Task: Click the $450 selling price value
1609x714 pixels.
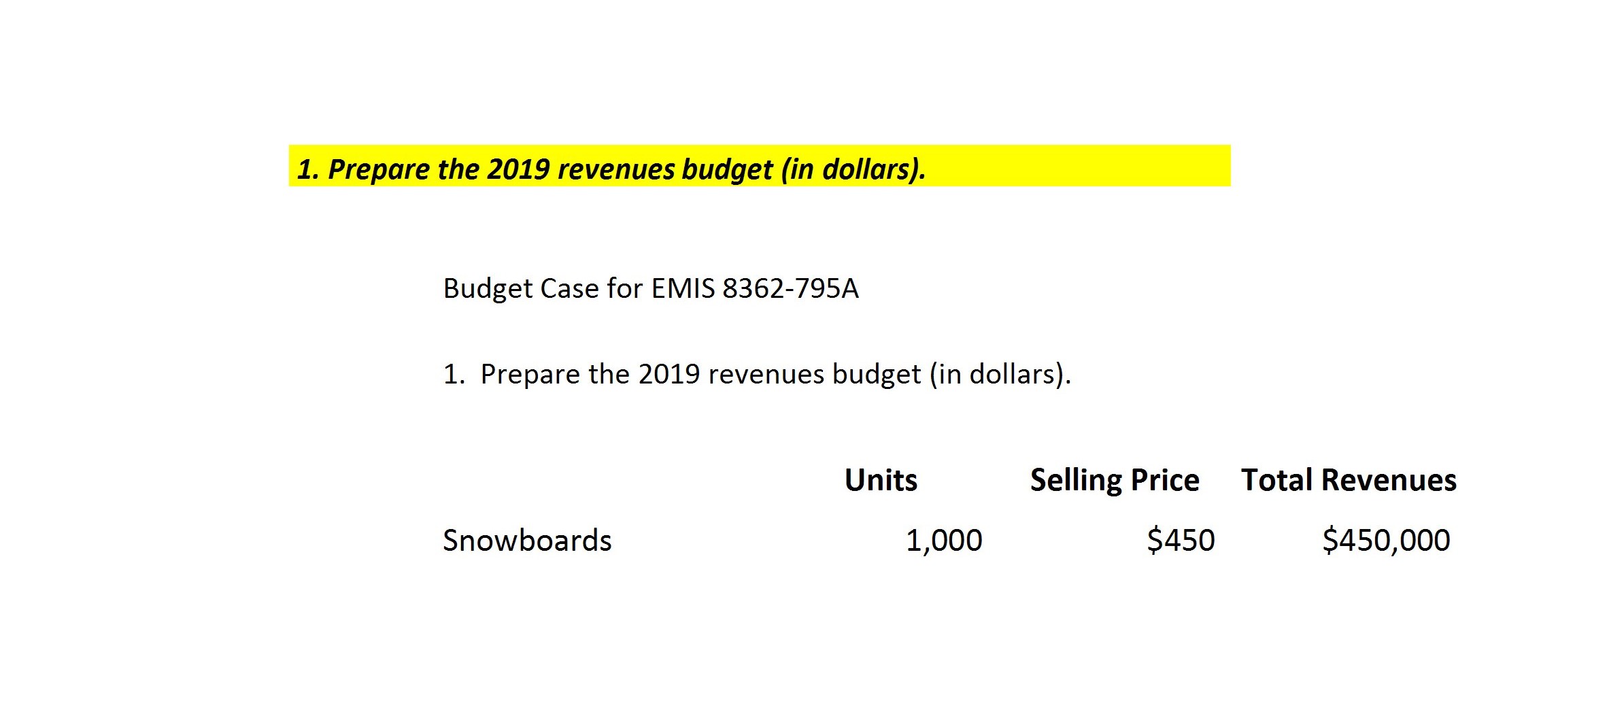Action: 1180,541
